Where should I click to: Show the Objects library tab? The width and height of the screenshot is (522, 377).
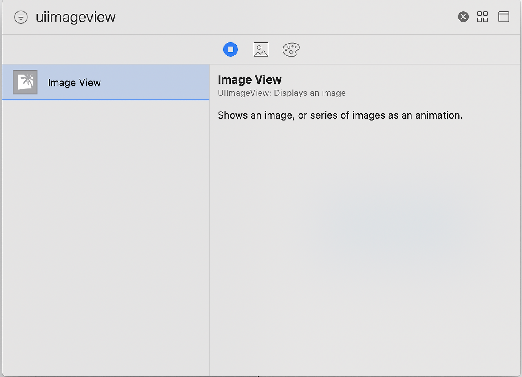tap(230, 49)
